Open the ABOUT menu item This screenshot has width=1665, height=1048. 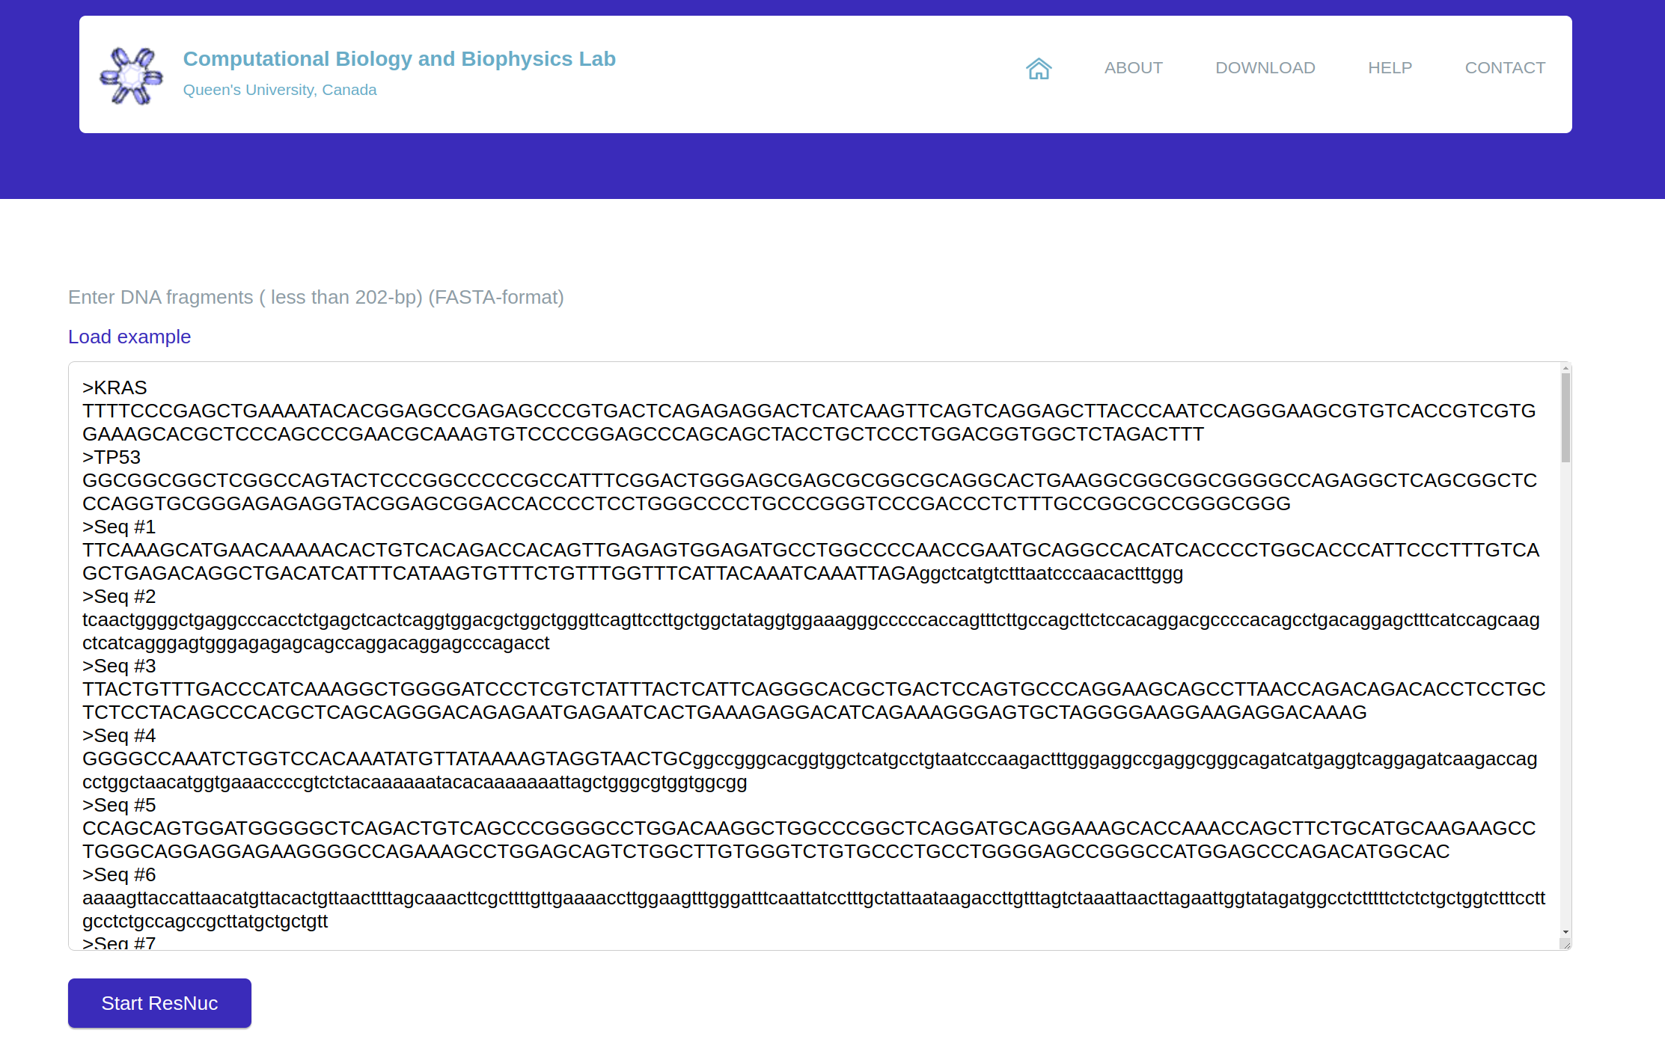tap(1133, 68)
